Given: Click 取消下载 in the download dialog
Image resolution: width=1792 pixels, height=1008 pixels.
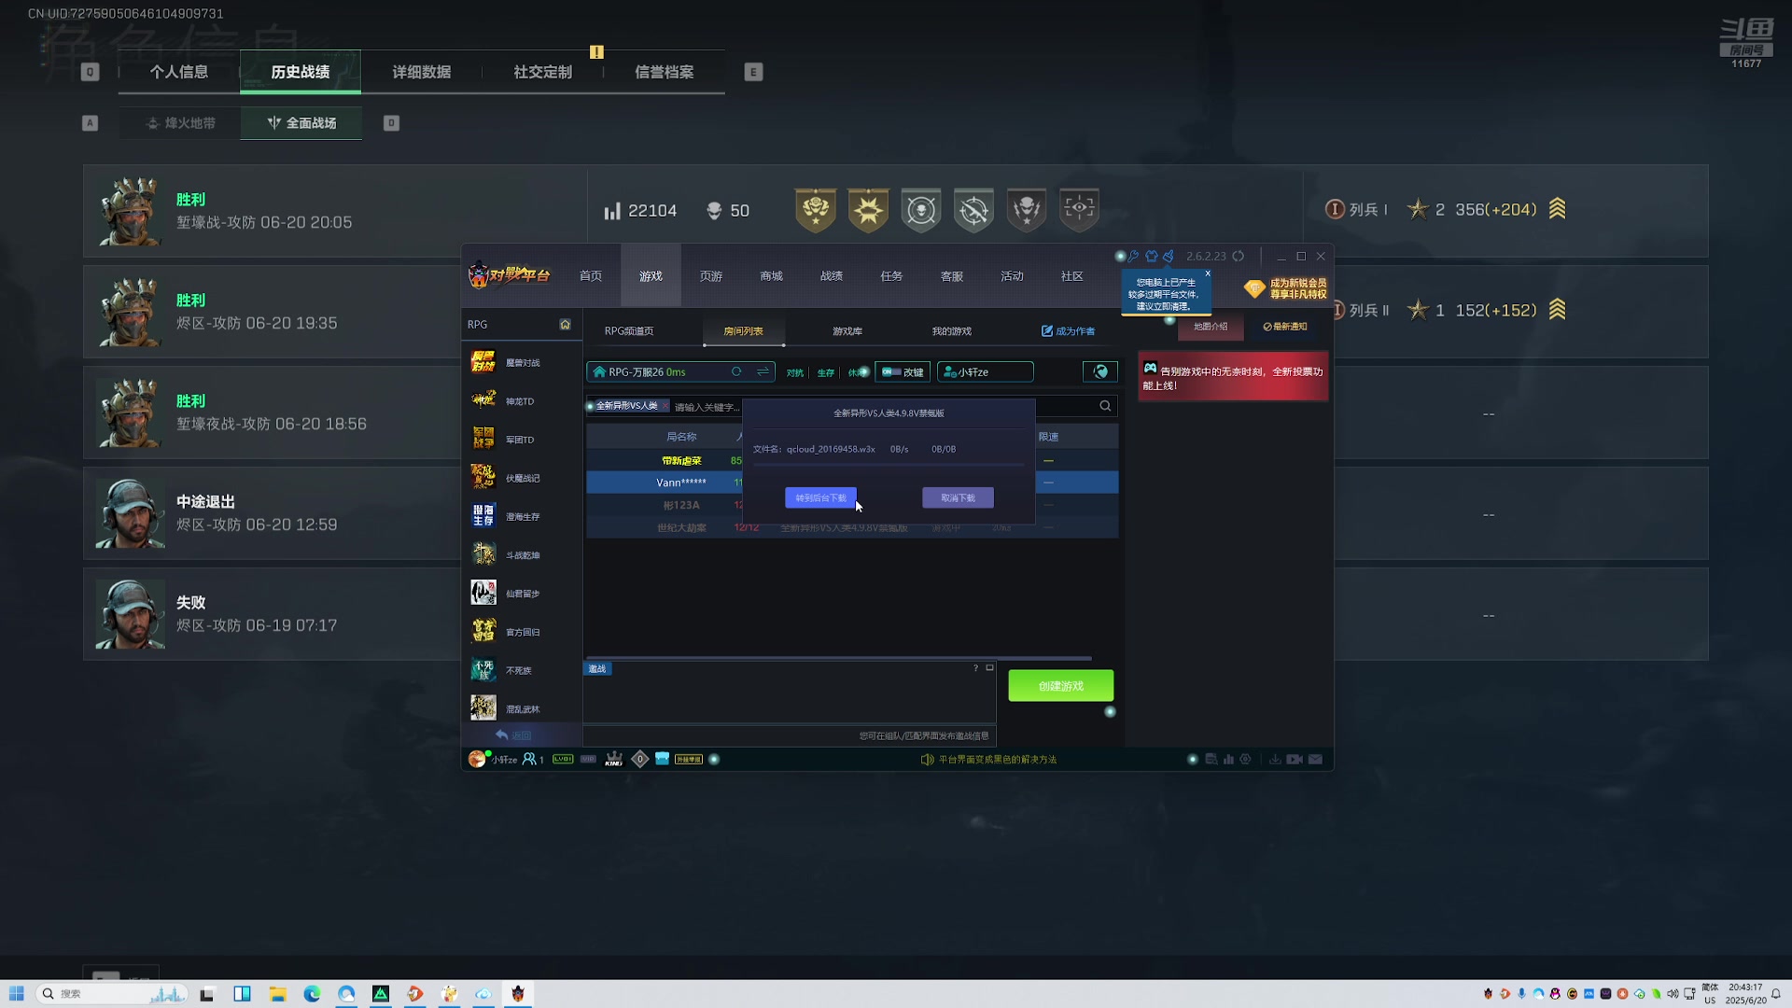Looking at the screenshot, I should point(958,497).
